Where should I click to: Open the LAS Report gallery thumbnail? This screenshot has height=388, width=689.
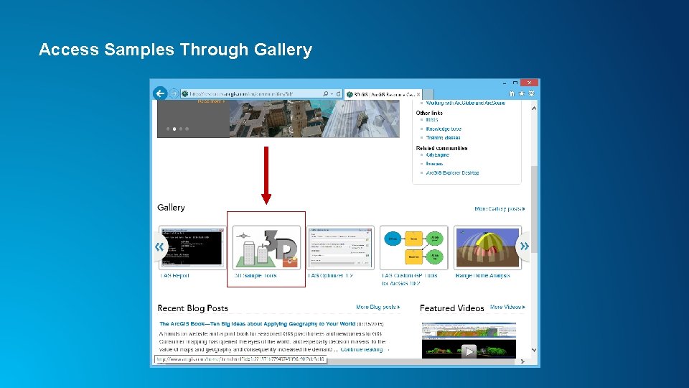192,247
